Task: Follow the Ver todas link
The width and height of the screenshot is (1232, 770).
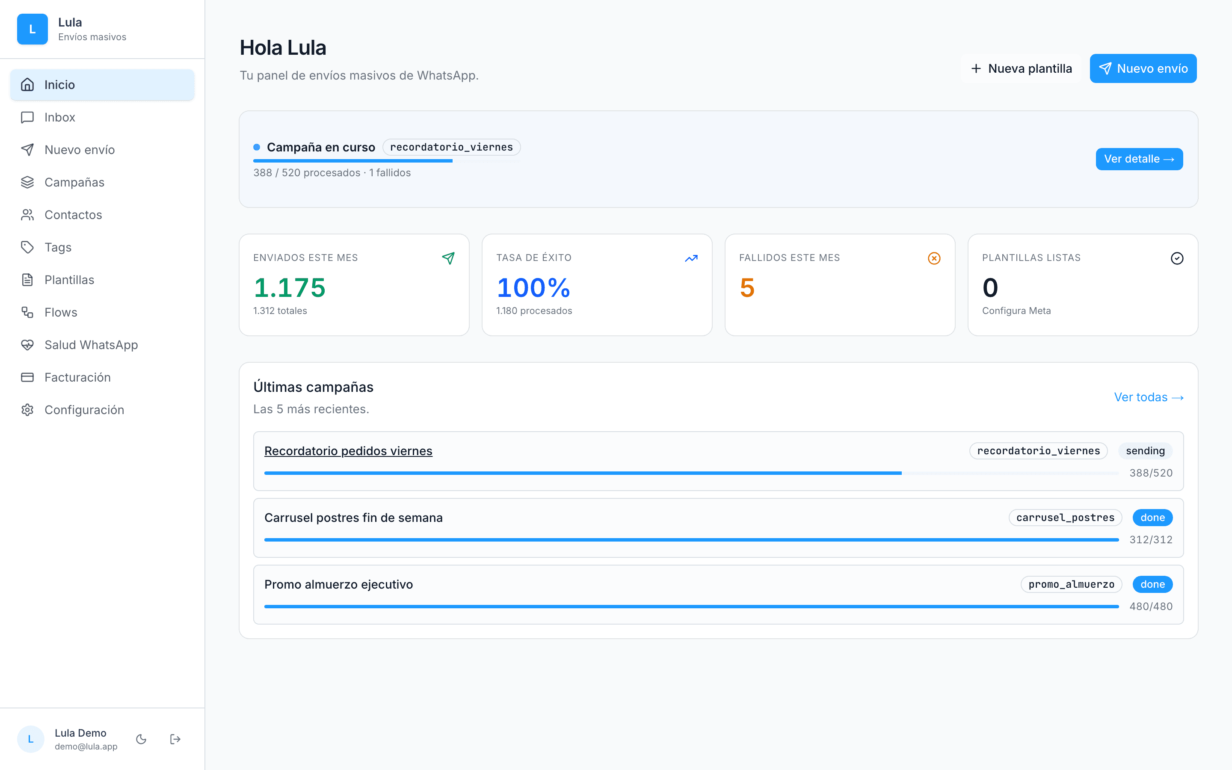Action: point(1149,397)
